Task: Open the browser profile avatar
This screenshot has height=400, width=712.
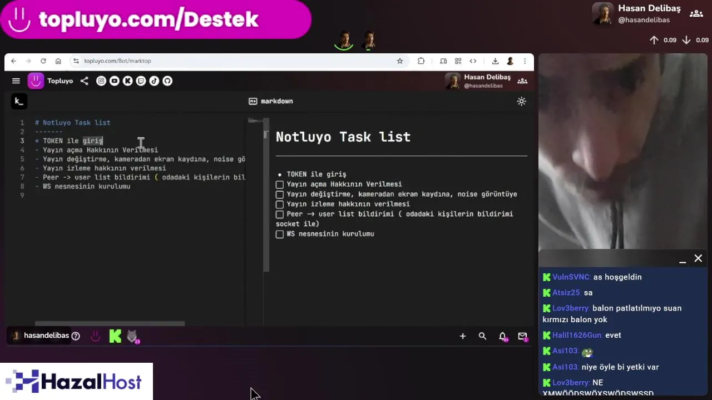Action: [510, 61]
